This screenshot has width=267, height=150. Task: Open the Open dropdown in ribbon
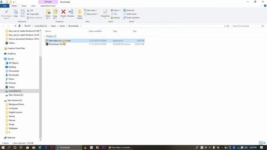click(x=116, y=10)
